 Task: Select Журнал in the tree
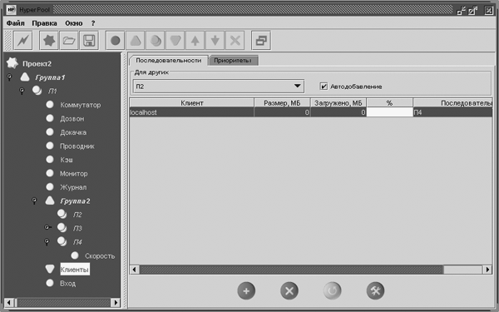point(73,187)
